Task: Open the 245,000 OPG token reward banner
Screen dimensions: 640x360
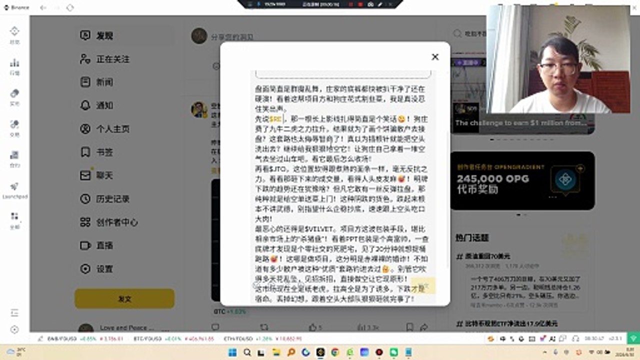Action: tap(522, 180)
